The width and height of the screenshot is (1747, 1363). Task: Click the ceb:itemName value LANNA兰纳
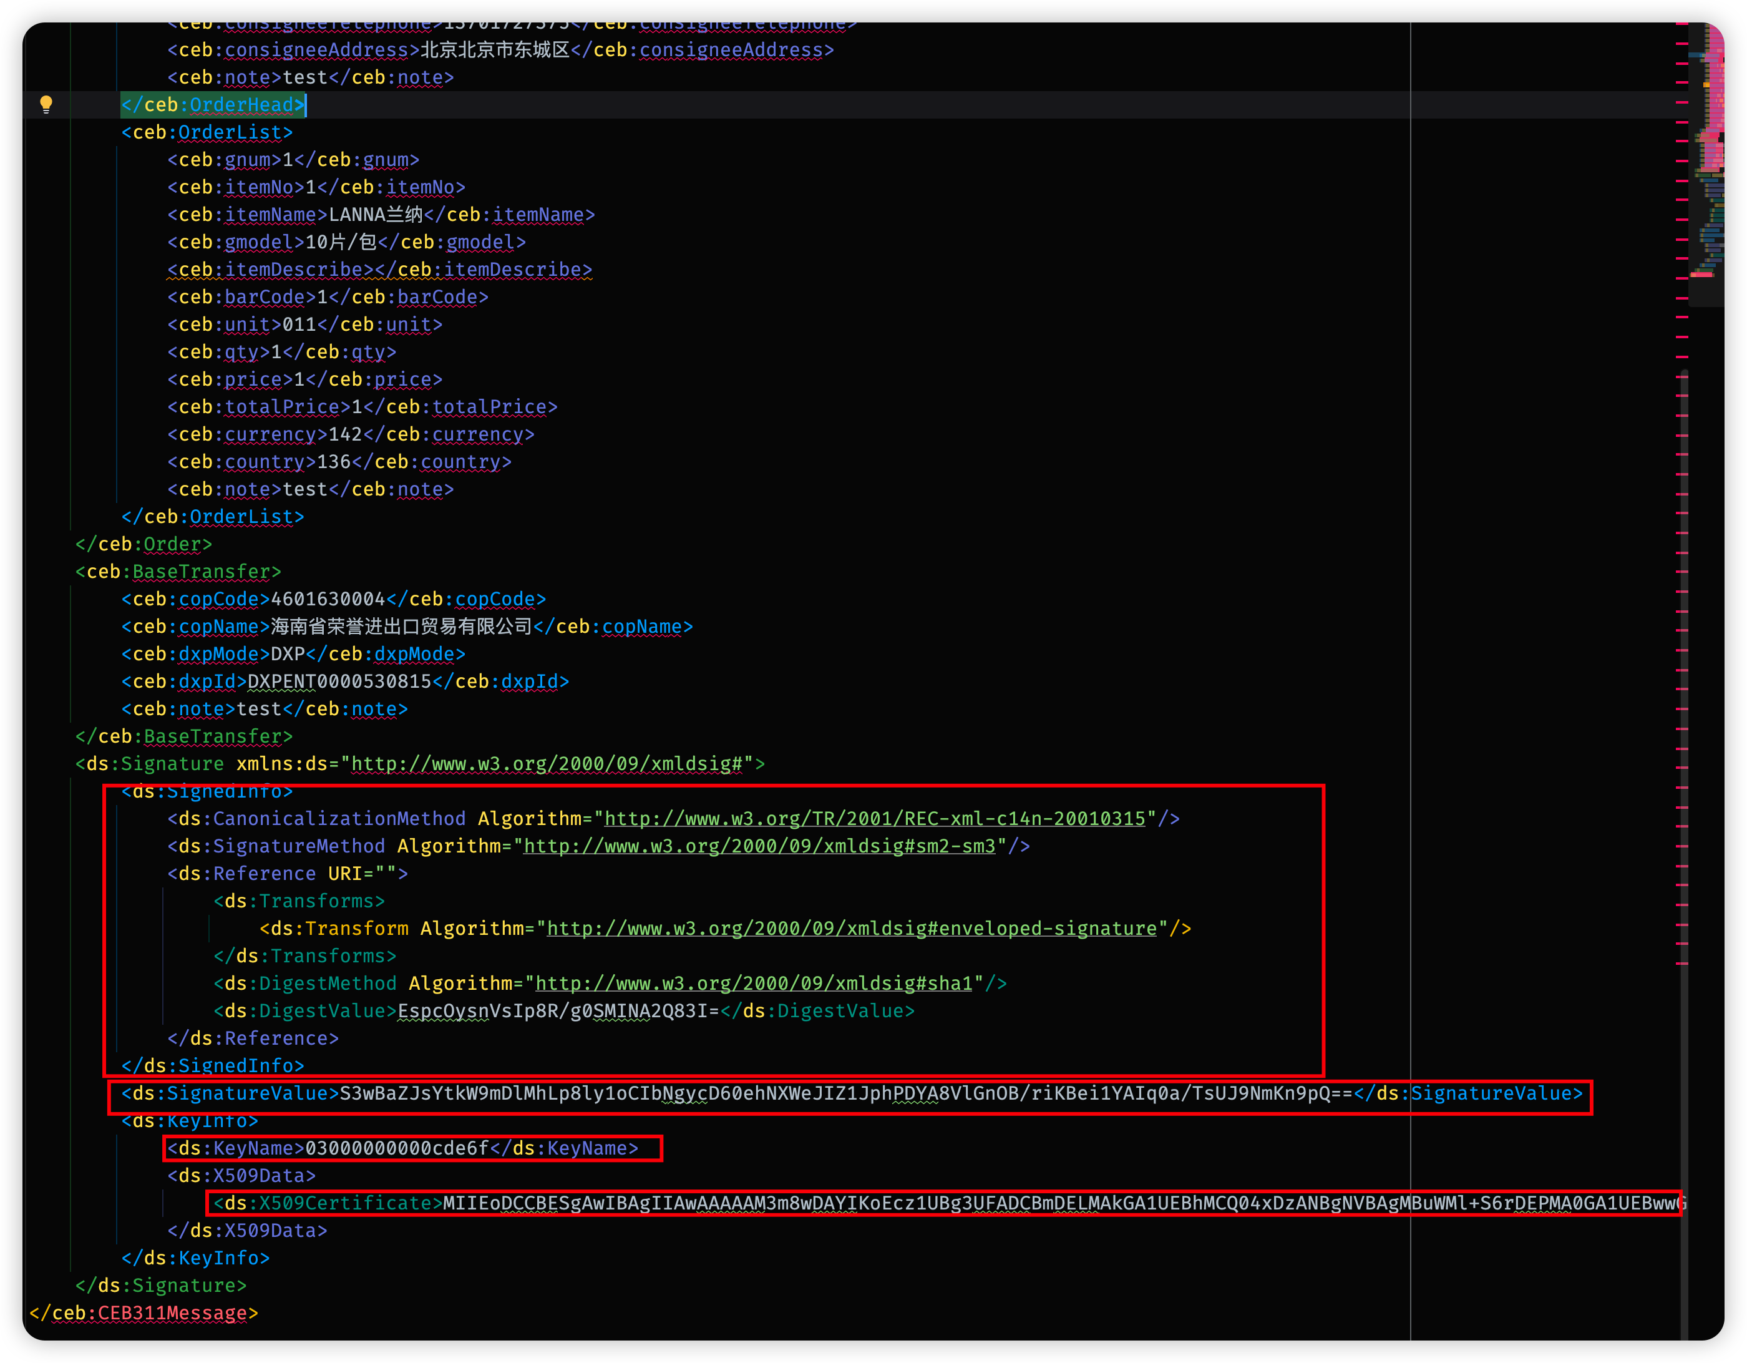376,214
